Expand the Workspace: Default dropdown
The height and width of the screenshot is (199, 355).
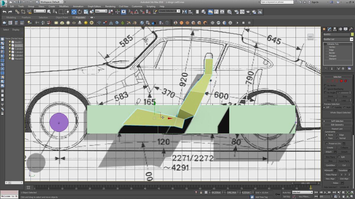pos(51,2)
